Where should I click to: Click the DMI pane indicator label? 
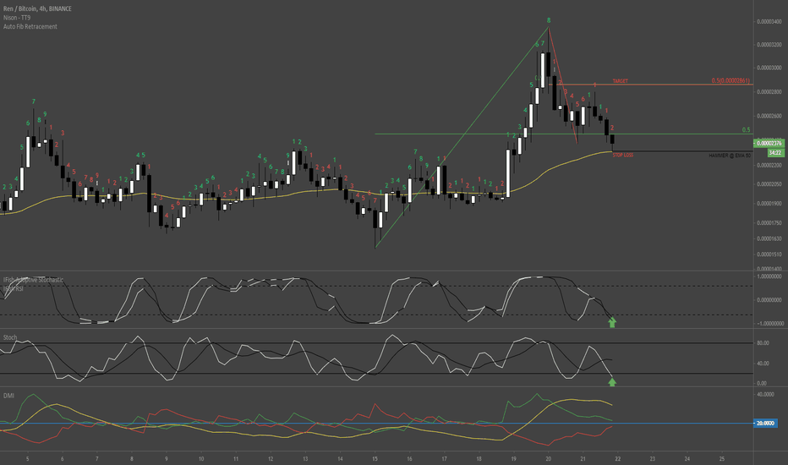pos(8,396)
